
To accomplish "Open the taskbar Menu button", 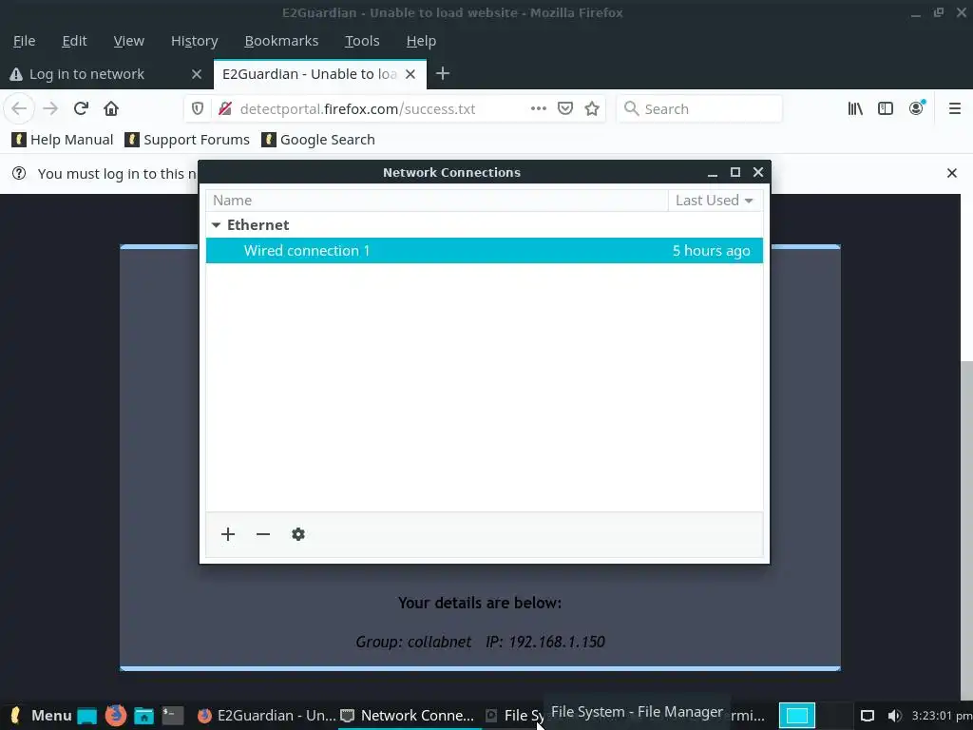I will tap(41, 716).
